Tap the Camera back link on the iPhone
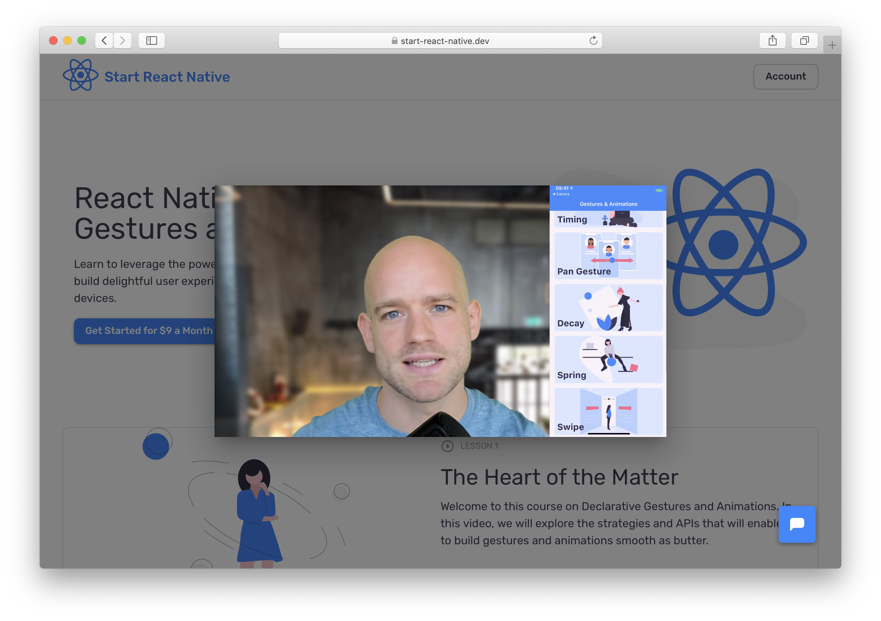881x621 pixels. coord(561,194)
